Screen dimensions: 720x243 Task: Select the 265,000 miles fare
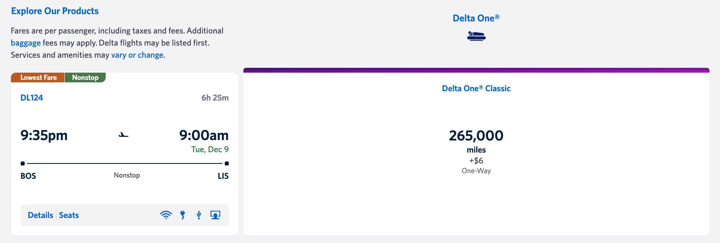(476, 136)
